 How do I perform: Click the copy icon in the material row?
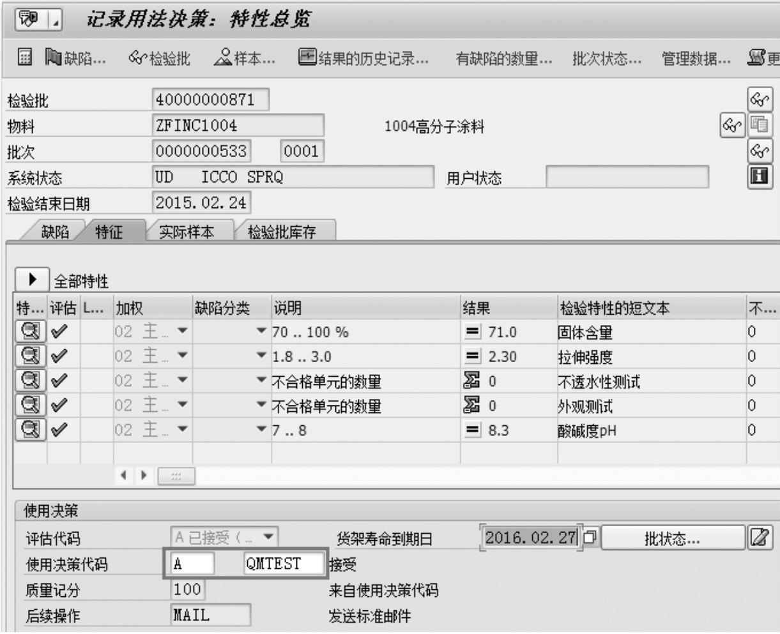(760, 125)
